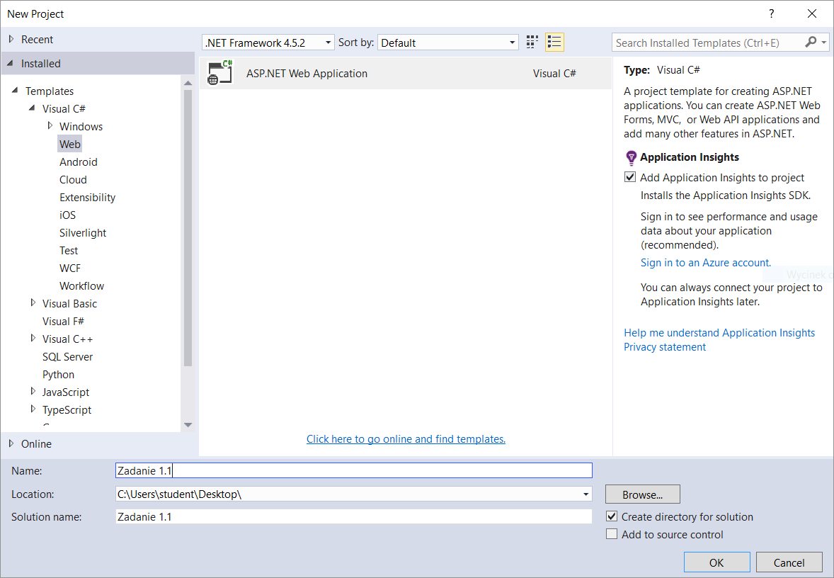Click the tree scrollbar up arrow
Viewport: 834px width, 578px height.
pyautogui.click(x=188, y=83)
